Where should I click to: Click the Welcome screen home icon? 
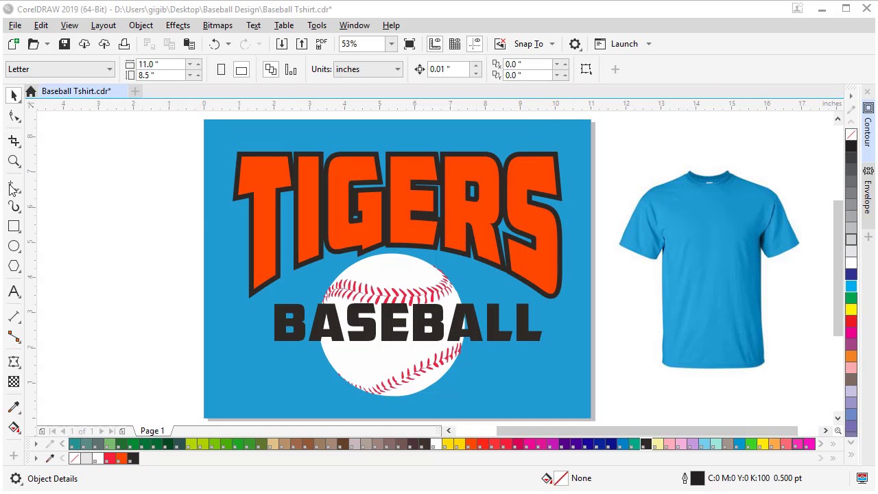31,91
